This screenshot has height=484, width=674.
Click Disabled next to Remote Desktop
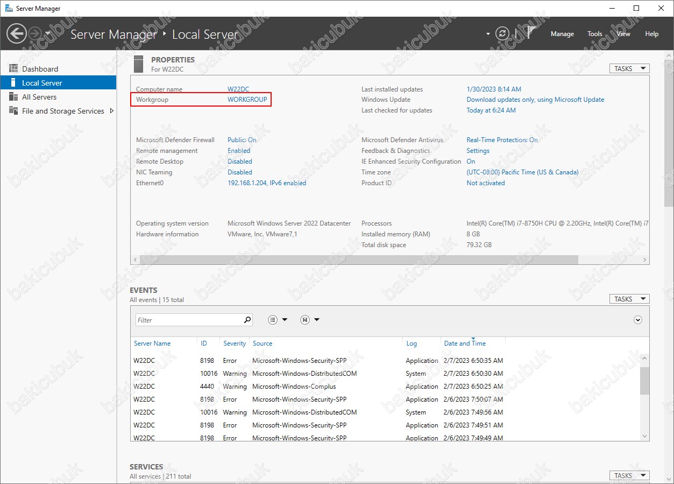(x=240, y=162)
